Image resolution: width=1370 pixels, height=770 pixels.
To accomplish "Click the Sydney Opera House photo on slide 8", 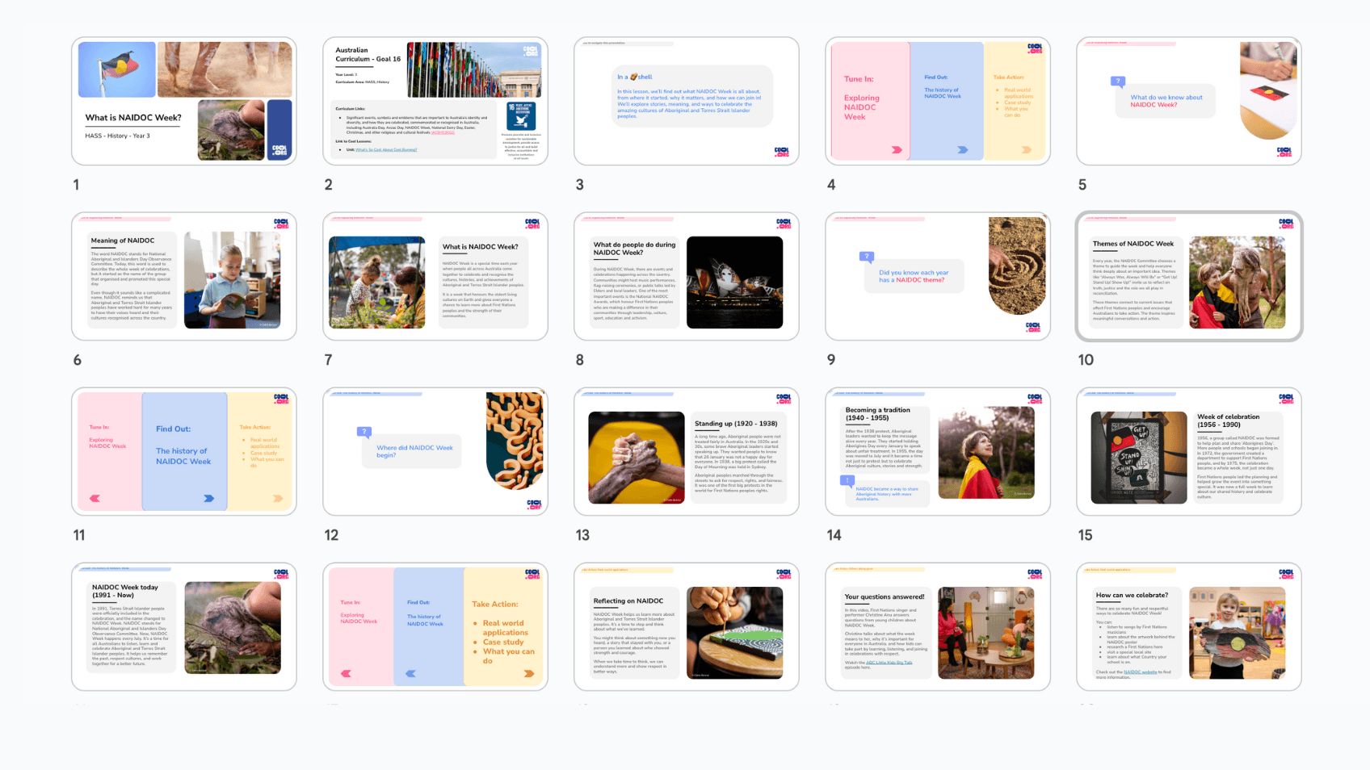I will (x=734, y=282).
